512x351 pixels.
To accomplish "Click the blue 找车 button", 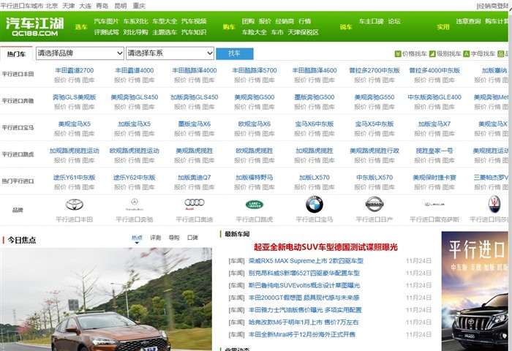I will pos(235,53).
